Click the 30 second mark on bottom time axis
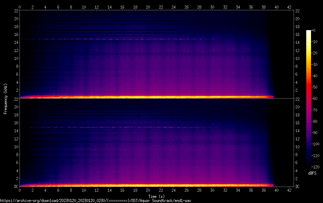The height and width of the screenshot is (203, 323). click(x=212, y=191)
